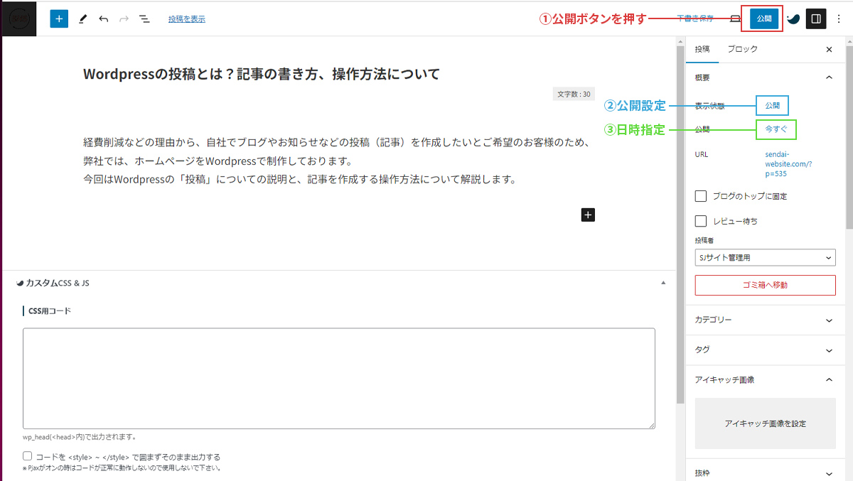
Task: Click the black add block button in editor
Action: coord(588,215)
